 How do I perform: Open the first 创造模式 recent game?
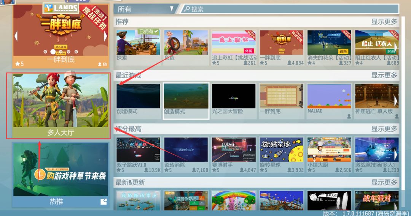[x=138, y=101]
